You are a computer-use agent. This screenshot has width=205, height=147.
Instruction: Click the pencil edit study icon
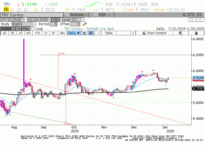click(x=85, y=24)
